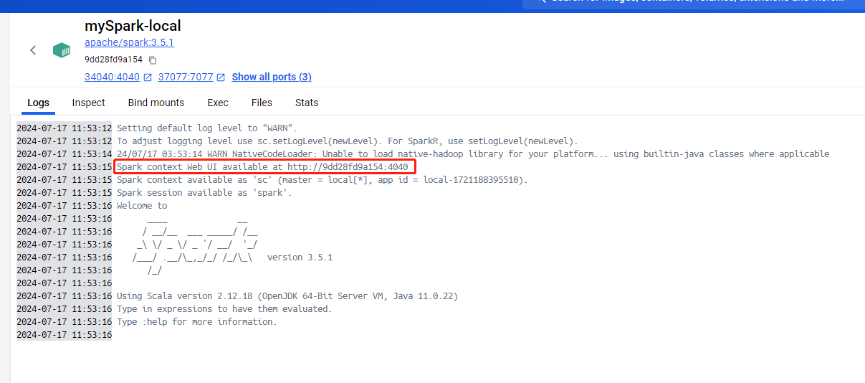The image size is (865, 383).
Task: Expand Show all ports (3)
Action: click(272, 77)
